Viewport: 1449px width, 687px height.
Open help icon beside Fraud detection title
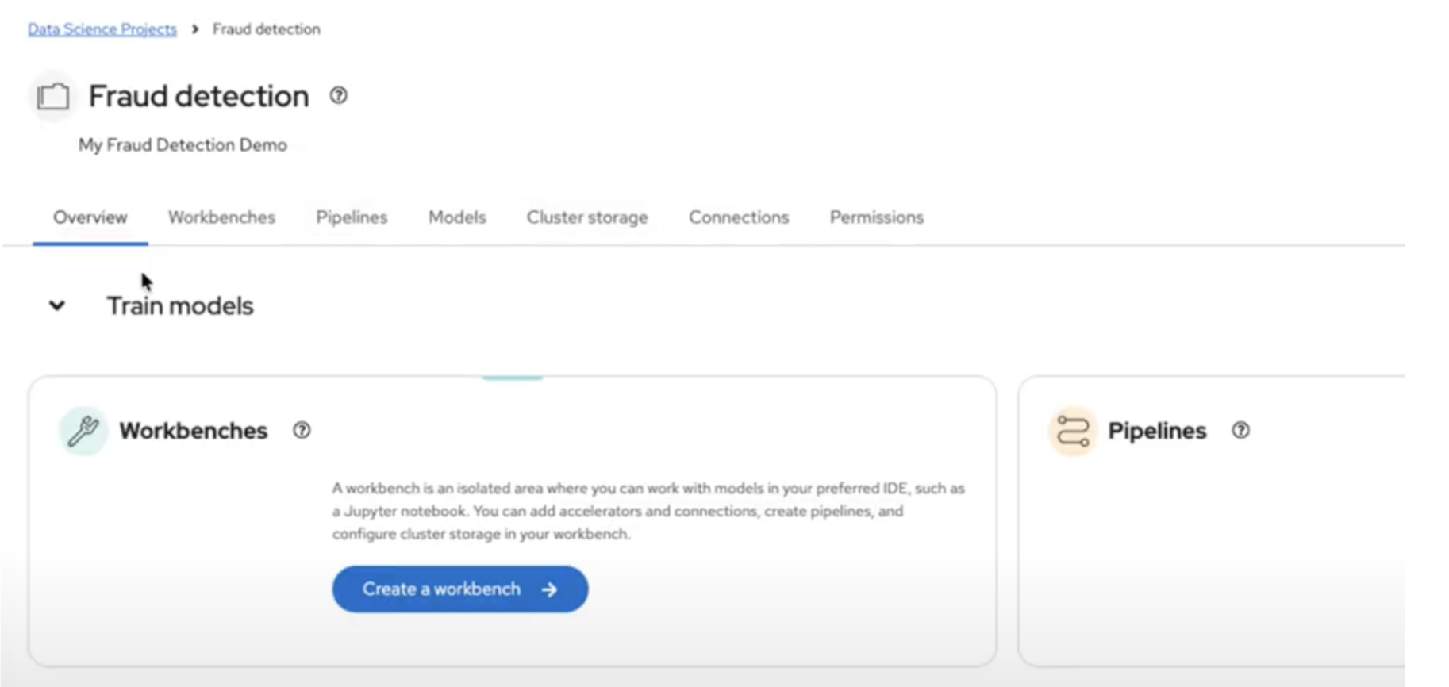coord(338,96)
